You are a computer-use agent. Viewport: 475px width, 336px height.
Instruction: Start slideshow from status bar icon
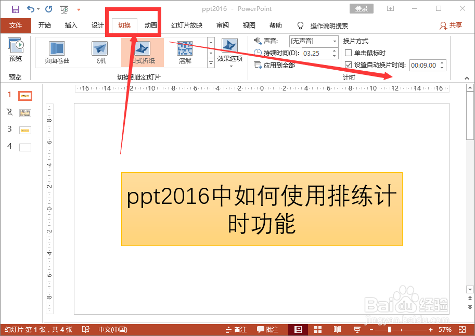(357, 330)
